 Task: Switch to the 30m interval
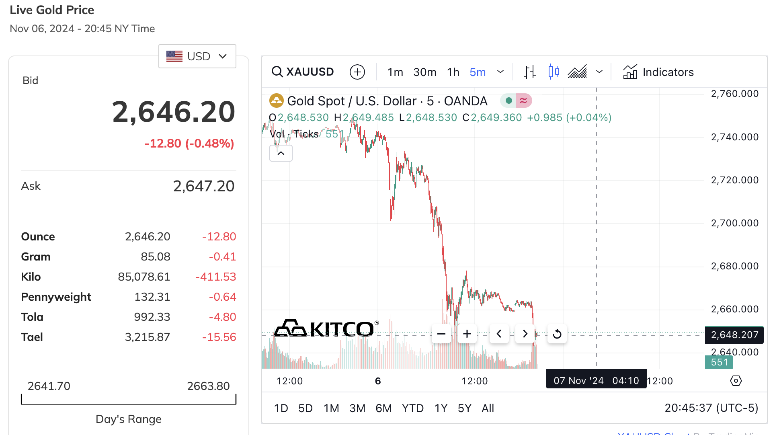(424, 72)
